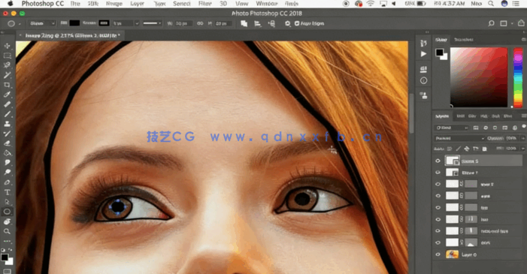Select the Clone Stamp tool
Viewport: 527px width, 274px height.
[x=7, y=124]
